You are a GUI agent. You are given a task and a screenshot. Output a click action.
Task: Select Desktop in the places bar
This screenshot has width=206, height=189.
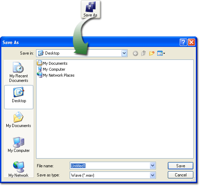(x=19, y=97)
